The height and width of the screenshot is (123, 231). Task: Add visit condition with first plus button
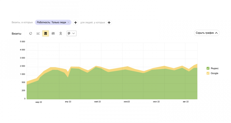pos(75,22)
